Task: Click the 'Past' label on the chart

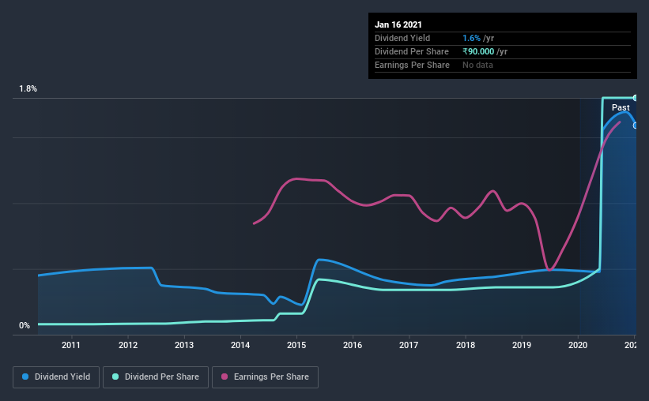Action: (621, 107)
